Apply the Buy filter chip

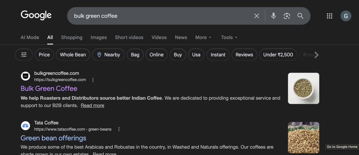click(178, 55)
